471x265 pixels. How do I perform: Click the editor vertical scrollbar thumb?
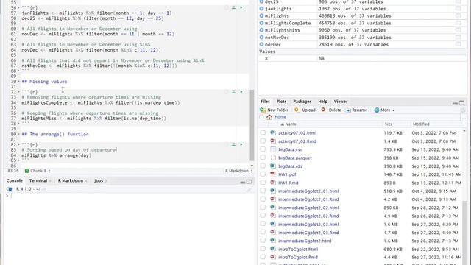tap(252, 125)
